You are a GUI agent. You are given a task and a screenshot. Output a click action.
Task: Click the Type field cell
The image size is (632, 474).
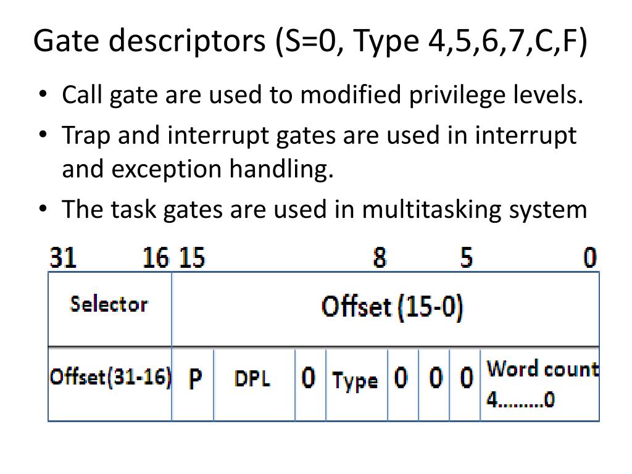[357, 385]
